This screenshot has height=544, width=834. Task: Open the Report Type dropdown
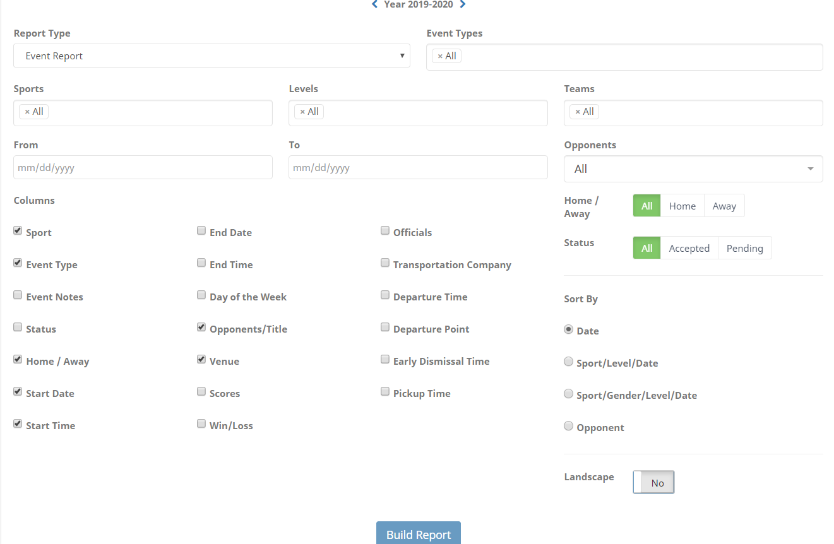211,56
